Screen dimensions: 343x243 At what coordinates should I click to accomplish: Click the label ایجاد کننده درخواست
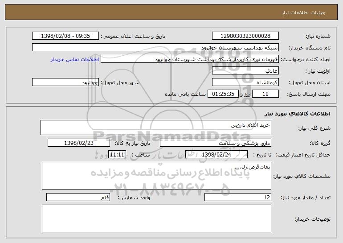pyautogui.click(x=306, y=60)
